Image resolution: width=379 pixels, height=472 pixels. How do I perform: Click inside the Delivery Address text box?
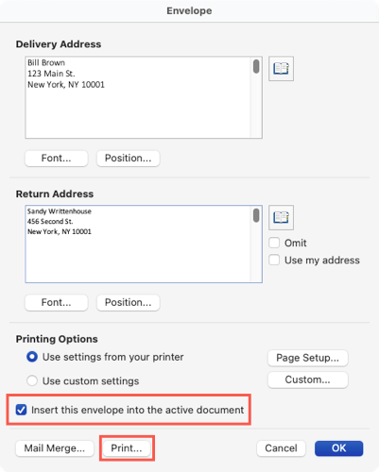[138, 97]
